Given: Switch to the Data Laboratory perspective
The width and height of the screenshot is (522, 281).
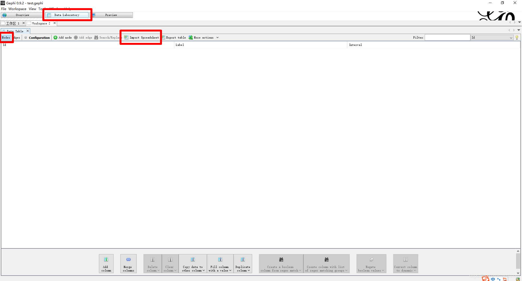Looking at the screenshot, I should (67, 15).
